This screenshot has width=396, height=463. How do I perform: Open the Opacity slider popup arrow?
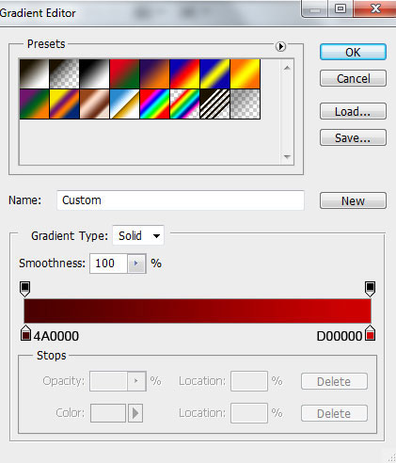136,381
